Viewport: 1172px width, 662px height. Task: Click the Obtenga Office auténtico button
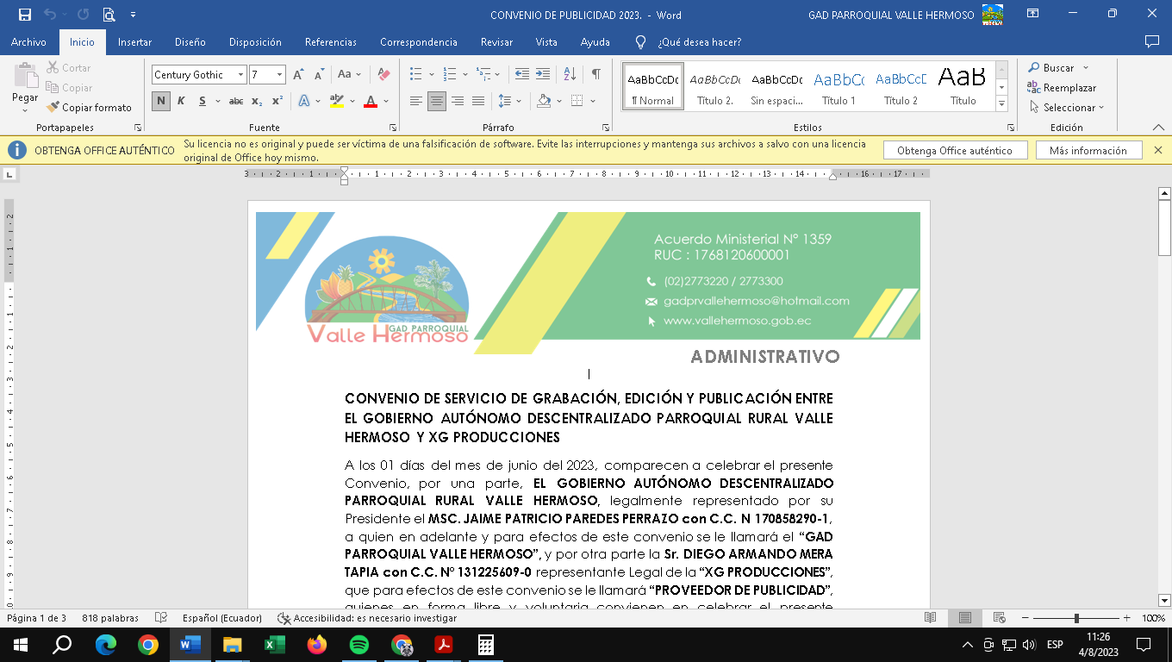click(x=955, y=151)
